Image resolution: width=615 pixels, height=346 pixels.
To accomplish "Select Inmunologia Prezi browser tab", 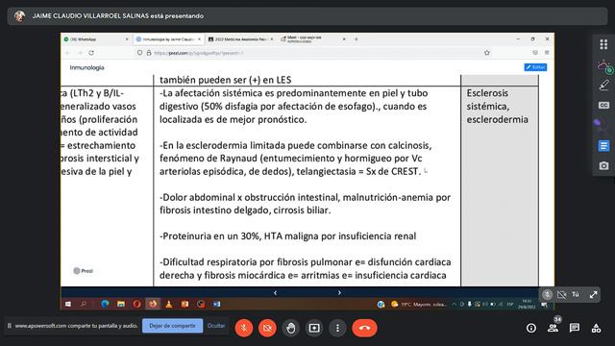I will click(168, 39).
